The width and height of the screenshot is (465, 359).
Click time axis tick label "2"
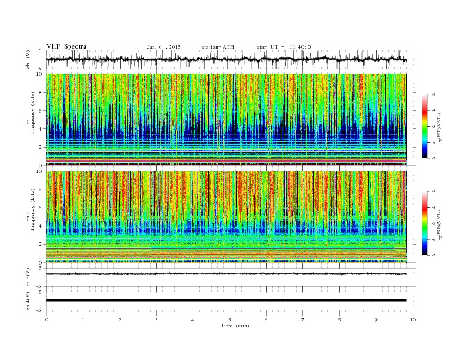(x=120, y=320)
